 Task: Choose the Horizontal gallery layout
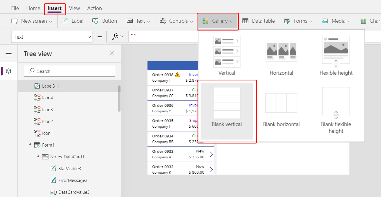[281, 56]
